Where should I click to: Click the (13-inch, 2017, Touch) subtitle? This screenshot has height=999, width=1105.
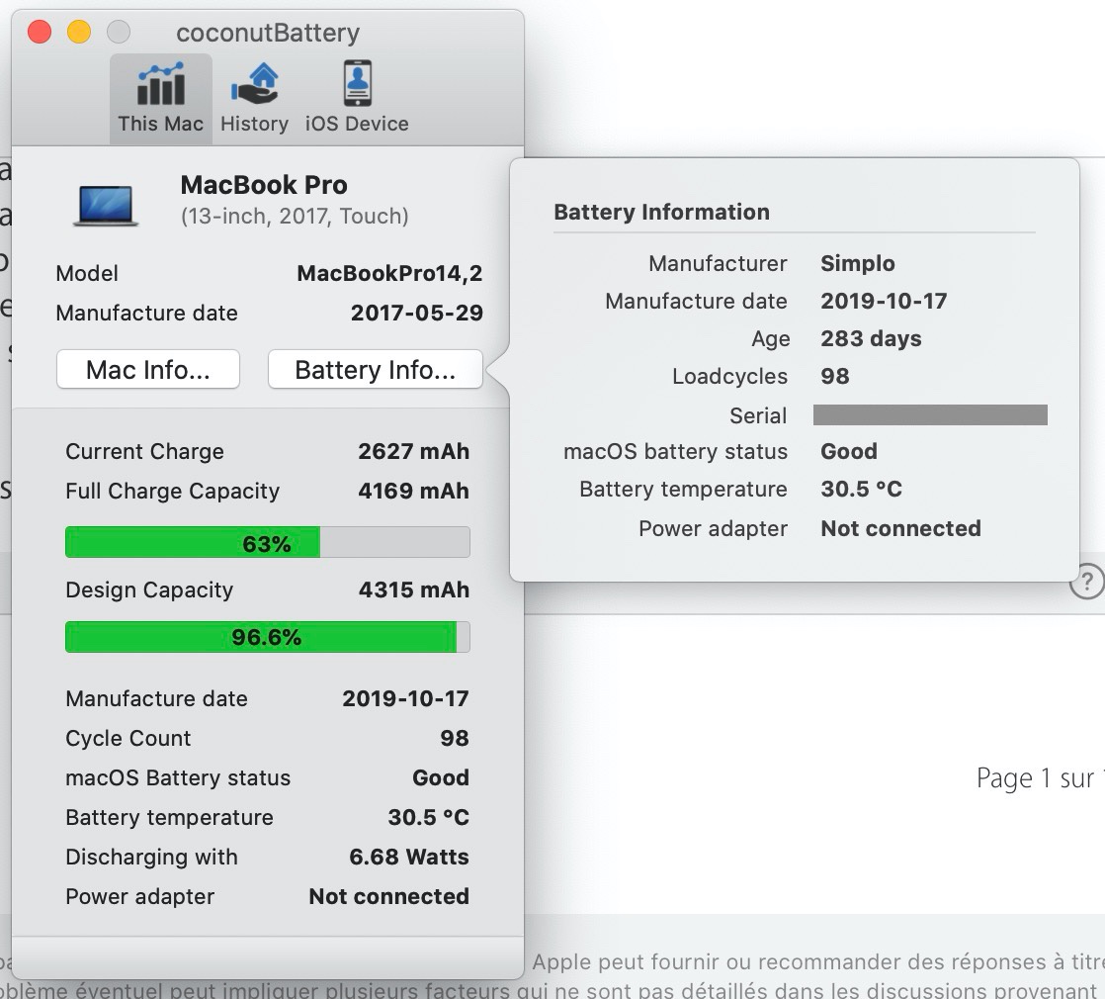coord(295,216)
